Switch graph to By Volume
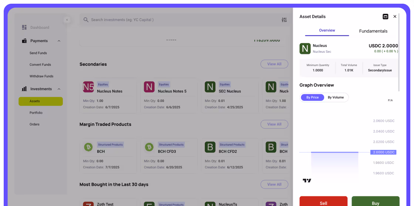Screen dimensions: 414x206 pyautogui.click(x=336, y=97)
